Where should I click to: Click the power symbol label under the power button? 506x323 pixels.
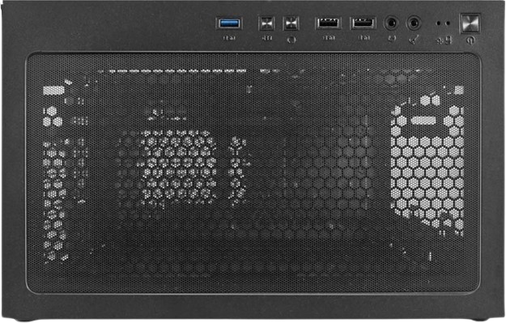pos(470,40)
